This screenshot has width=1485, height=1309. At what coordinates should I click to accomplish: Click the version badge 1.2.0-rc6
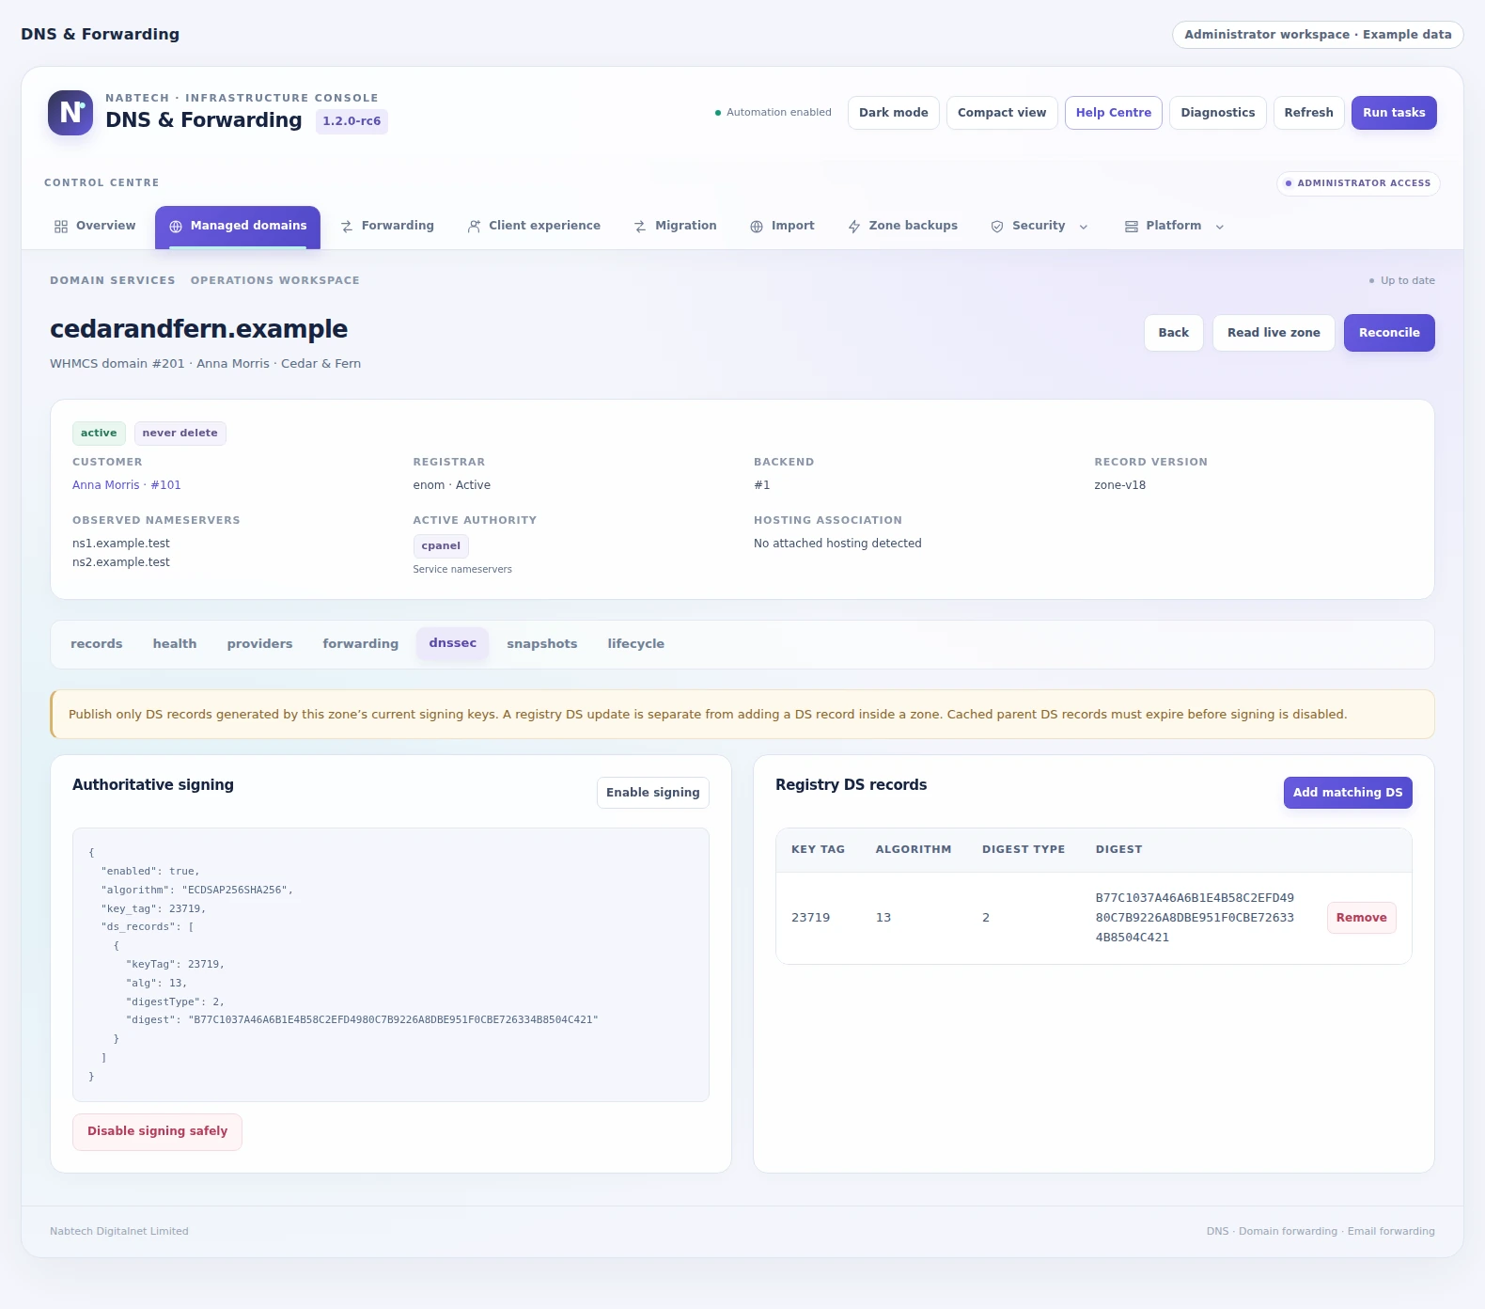(x=352, y=121)
